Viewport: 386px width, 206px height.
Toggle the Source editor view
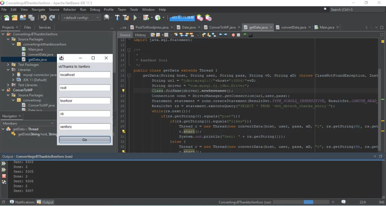coord(125,35)
